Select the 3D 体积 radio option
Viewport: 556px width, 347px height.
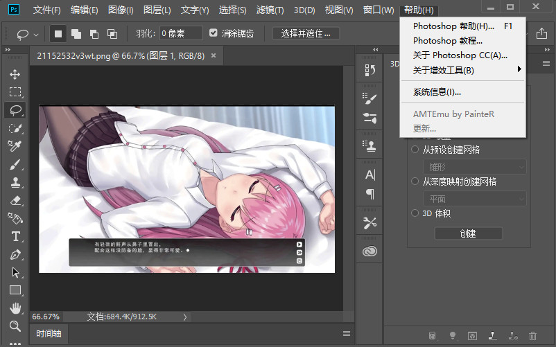pyautogui.click(x=415, y=213)
